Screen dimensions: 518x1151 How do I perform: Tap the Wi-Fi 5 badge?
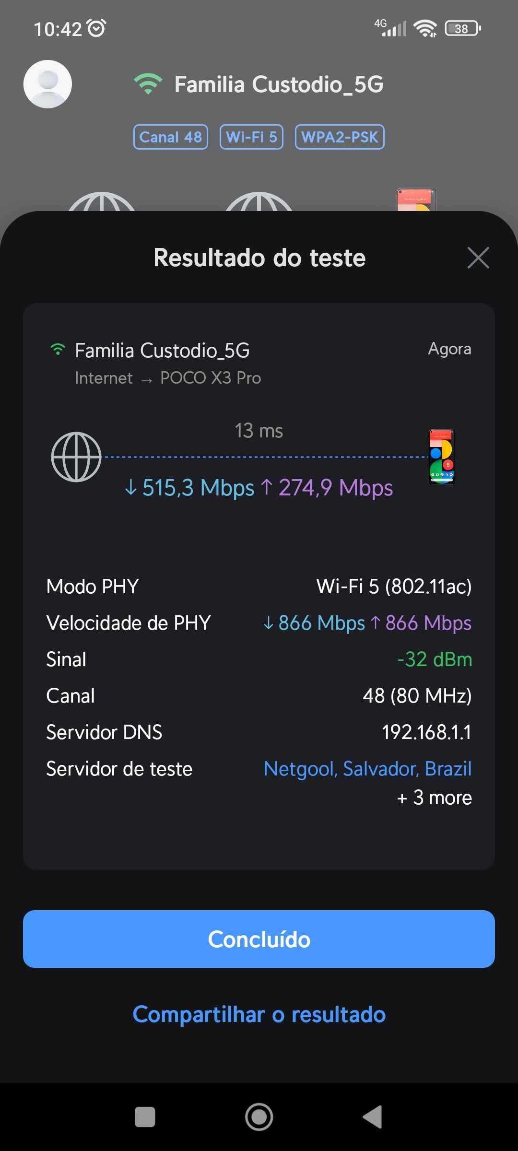251,137
